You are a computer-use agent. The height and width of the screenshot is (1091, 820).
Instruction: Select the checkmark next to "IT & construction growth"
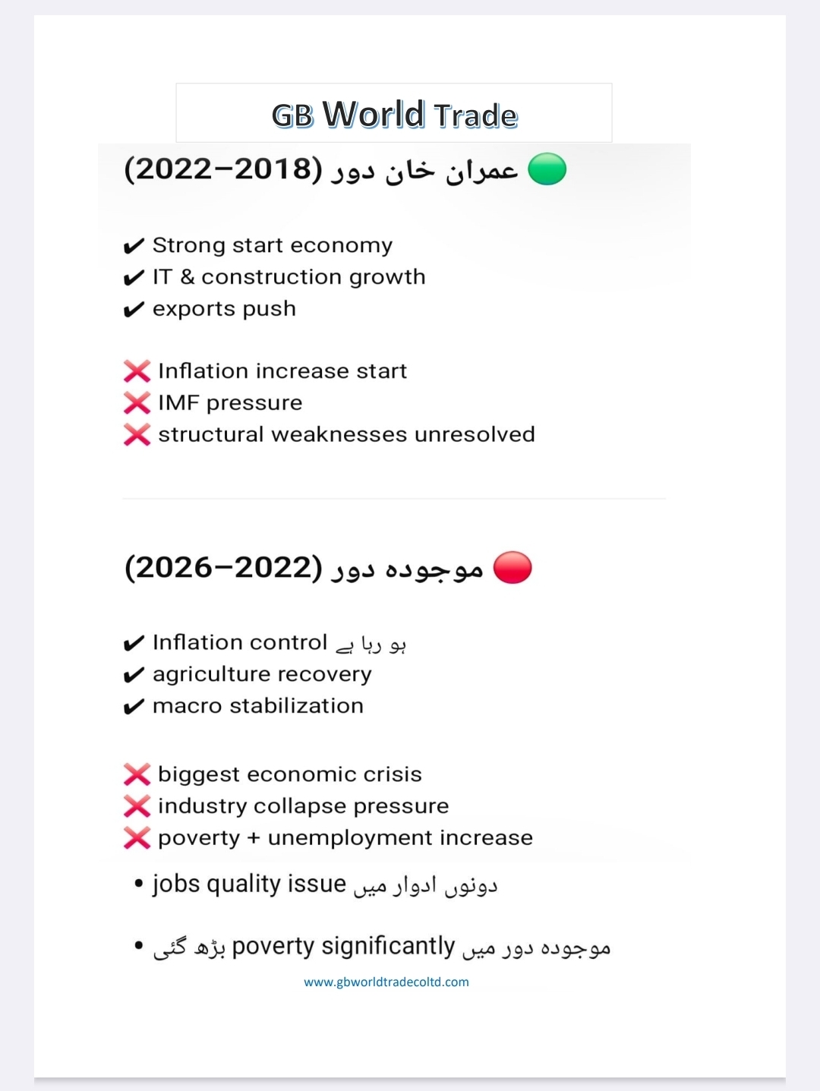point(134,278)
